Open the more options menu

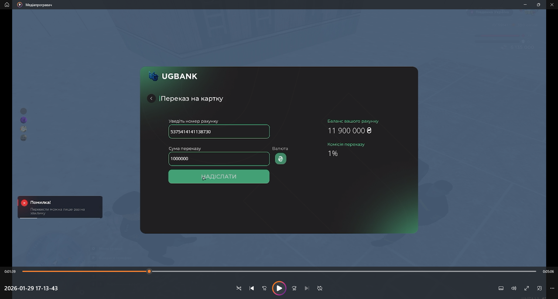click(x=552, y=288)
